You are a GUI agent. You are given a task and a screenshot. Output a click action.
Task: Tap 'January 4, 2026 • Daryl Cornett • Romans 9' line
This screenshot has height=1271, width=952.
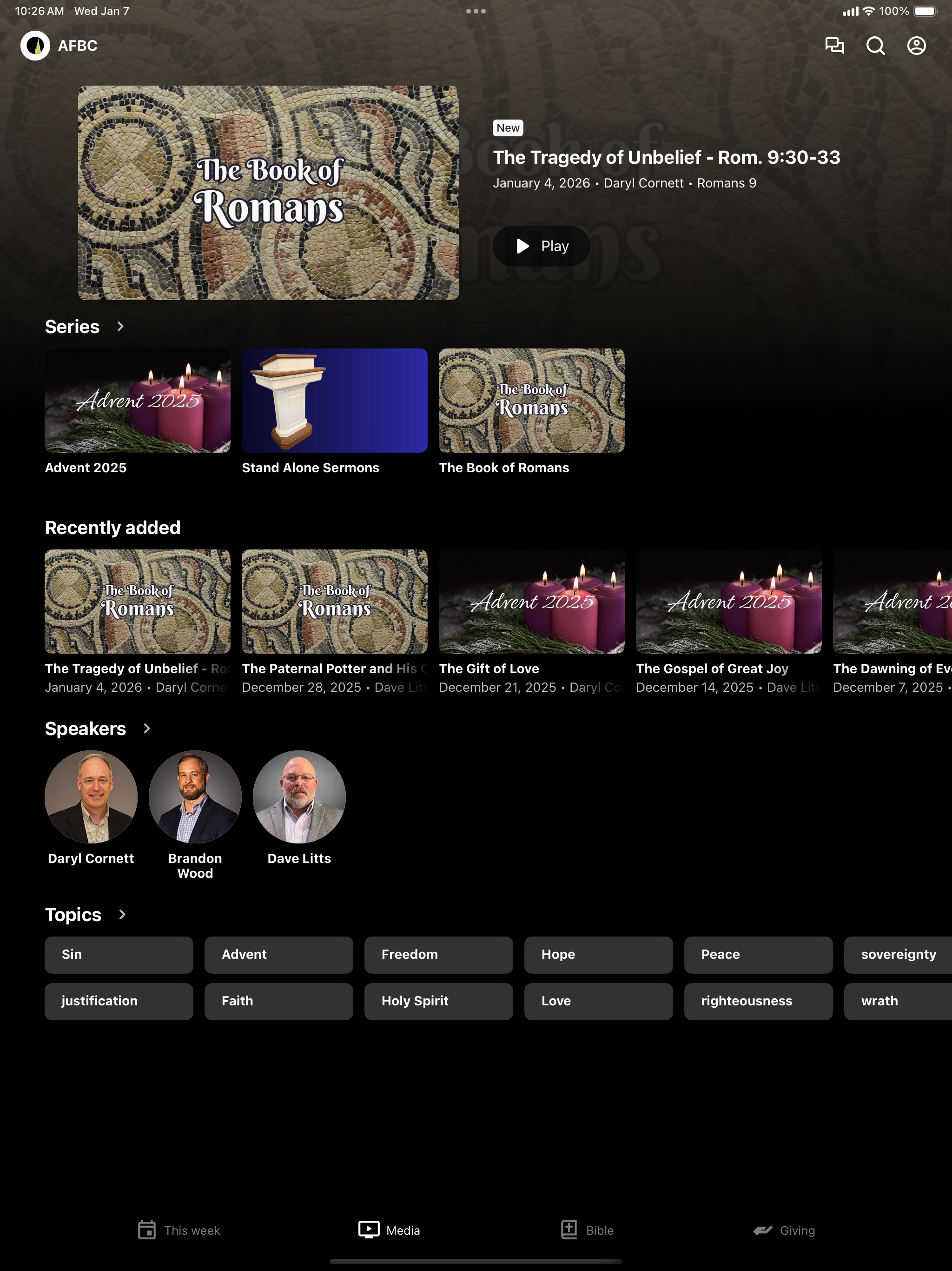pos(625,183)
